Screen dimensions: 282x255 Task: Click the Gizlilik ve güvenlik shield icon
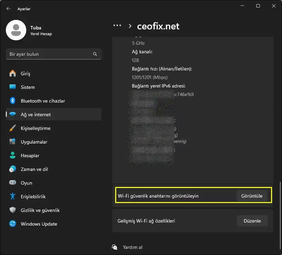click(x=12, y=210)
